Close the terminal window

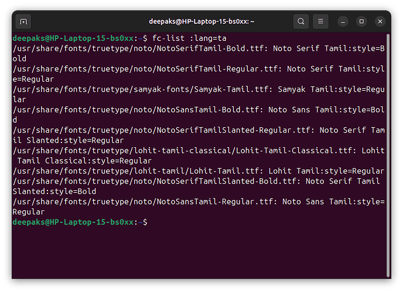[x=380, y=22]
